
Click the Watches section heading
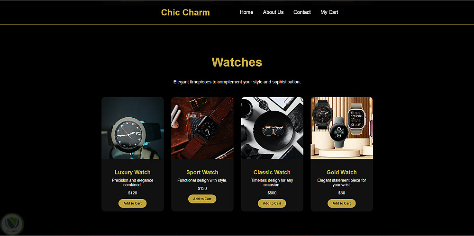click(x=237, y=62)
